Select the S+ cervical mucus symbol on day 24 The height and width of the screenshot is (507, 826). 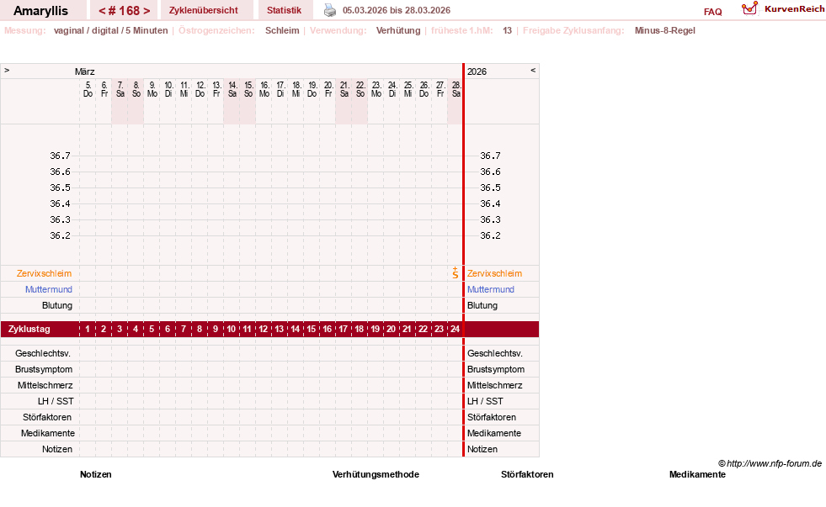[456, 273]
